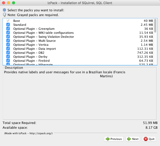Deselect the Data import plugin checkbox
Screen dimensions: 160x146
[8, 49]
